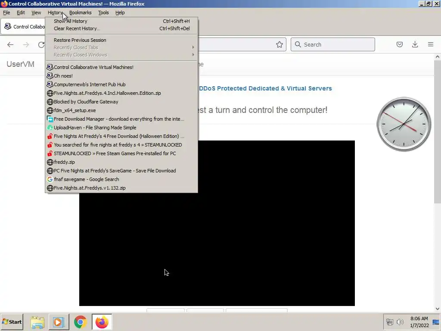Image resolution: width=441 pixels, height=331 pixels.
Task: Click the DDoS Protected Dedicated & Virtual Servers link
Action: 265,88
